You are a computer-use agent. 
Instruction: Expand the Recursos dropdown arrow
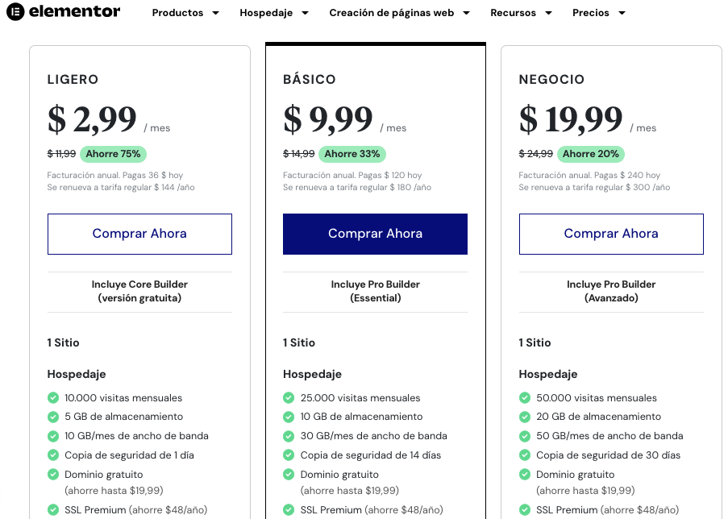[548, 13]
